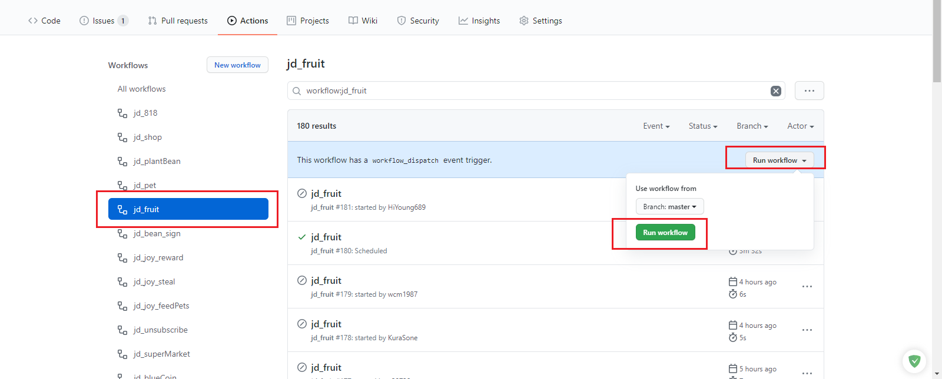Click the New workflow button

click(x=237, y=65)
